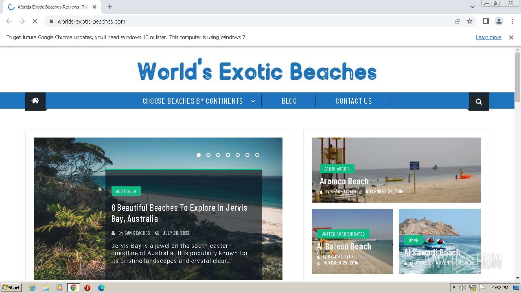Click the volume icon in the system tray
Screen dimensions: 521x293
463,288
